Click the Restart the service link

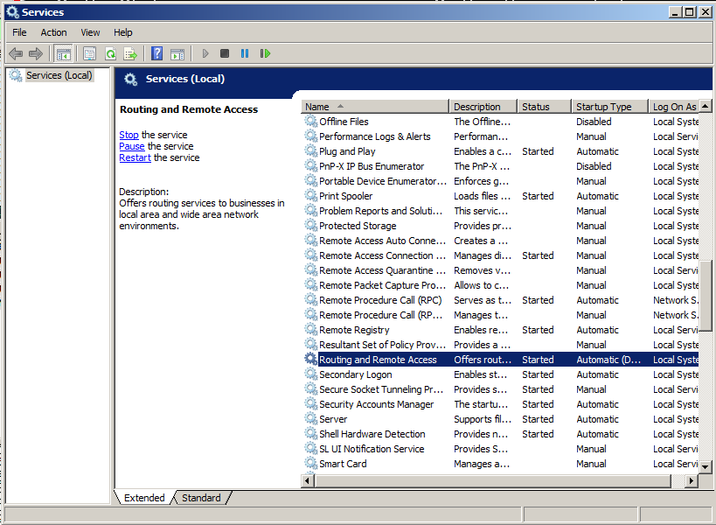(135, 157)
